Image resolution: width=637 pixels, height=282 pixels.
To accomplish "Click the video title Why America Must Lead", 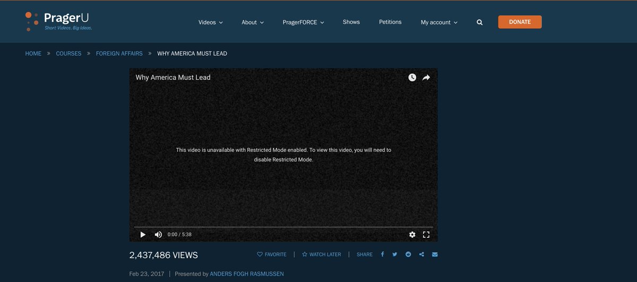I will click(x=173, y=78).
